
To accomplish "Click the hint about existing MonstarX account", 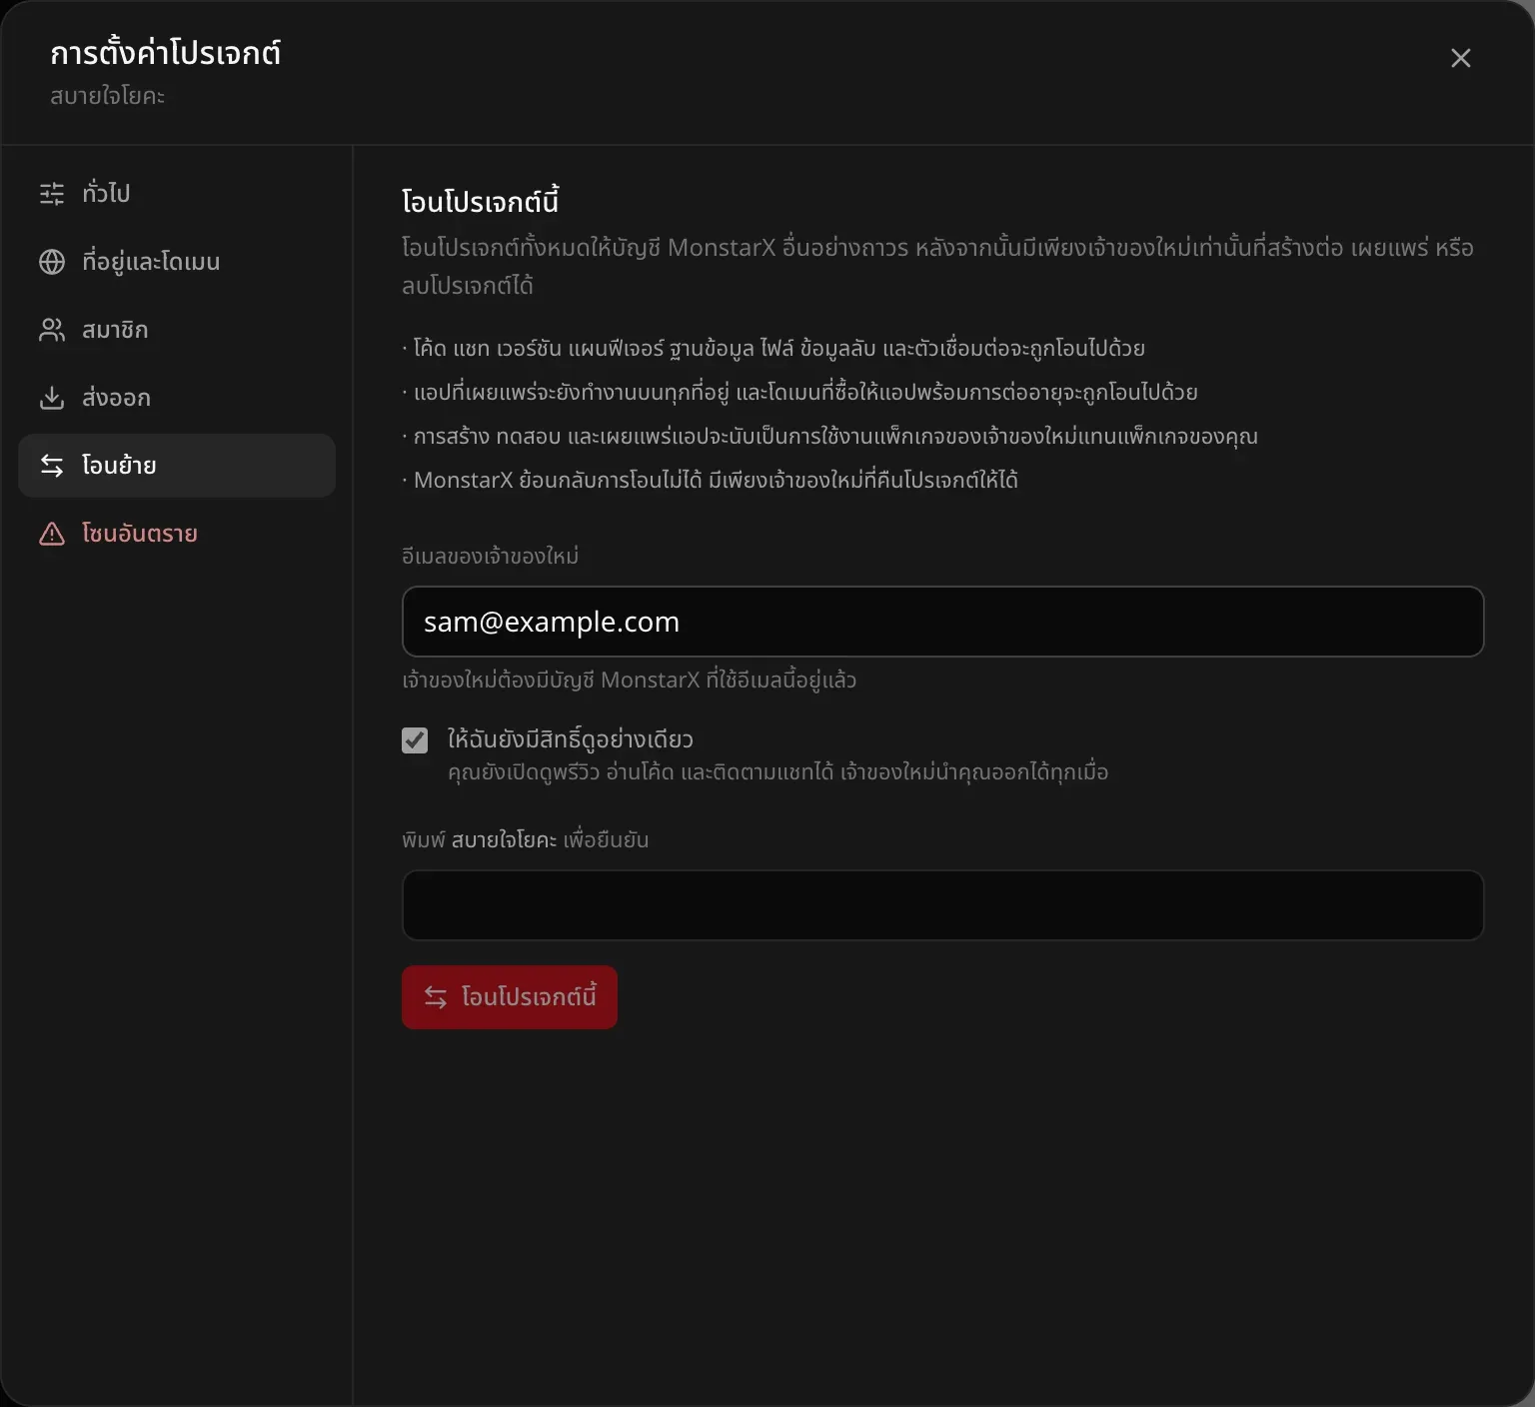I will [x=630, y=680].
